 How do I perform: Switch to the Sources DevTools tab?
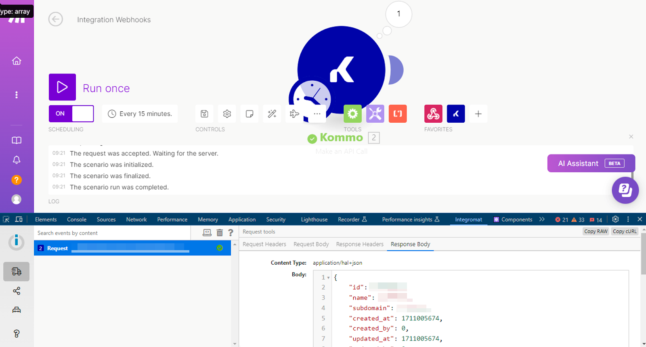point(106,219)
